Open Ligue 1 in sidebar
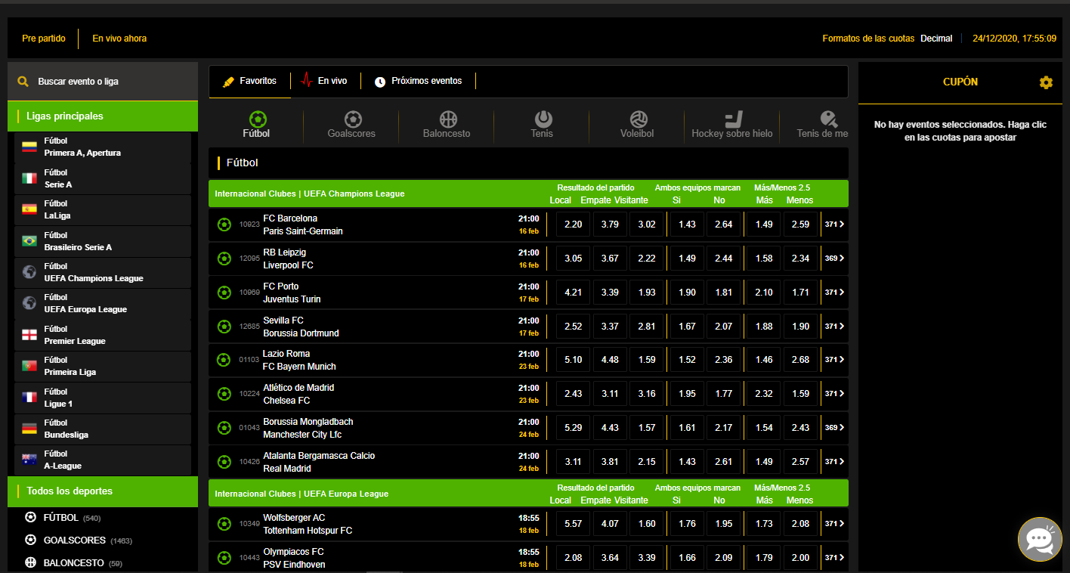This screenshot has height=573, width=1070. (103, 398)
